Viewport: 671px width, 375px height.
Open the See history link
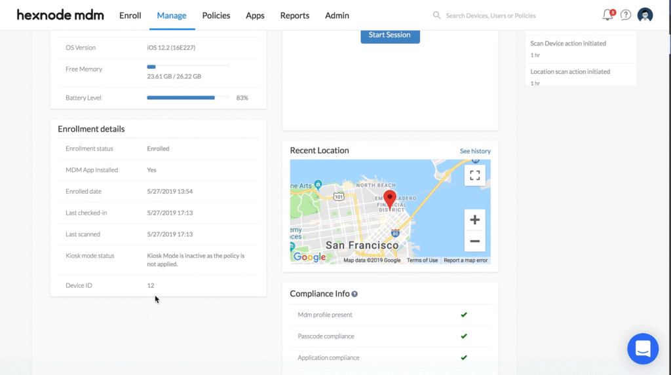(x=475, y=151)
